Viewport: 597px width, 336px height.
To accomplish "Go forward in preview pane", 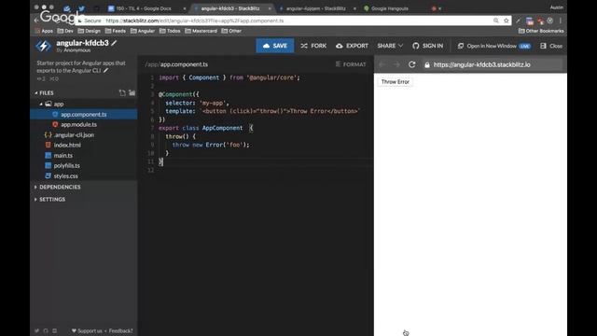I will click(x=396, y=64).
